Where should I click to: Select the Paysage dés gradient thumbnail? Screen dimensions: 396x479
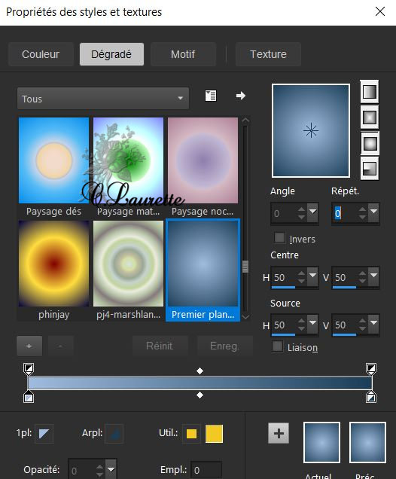click(x=53, y=160)
